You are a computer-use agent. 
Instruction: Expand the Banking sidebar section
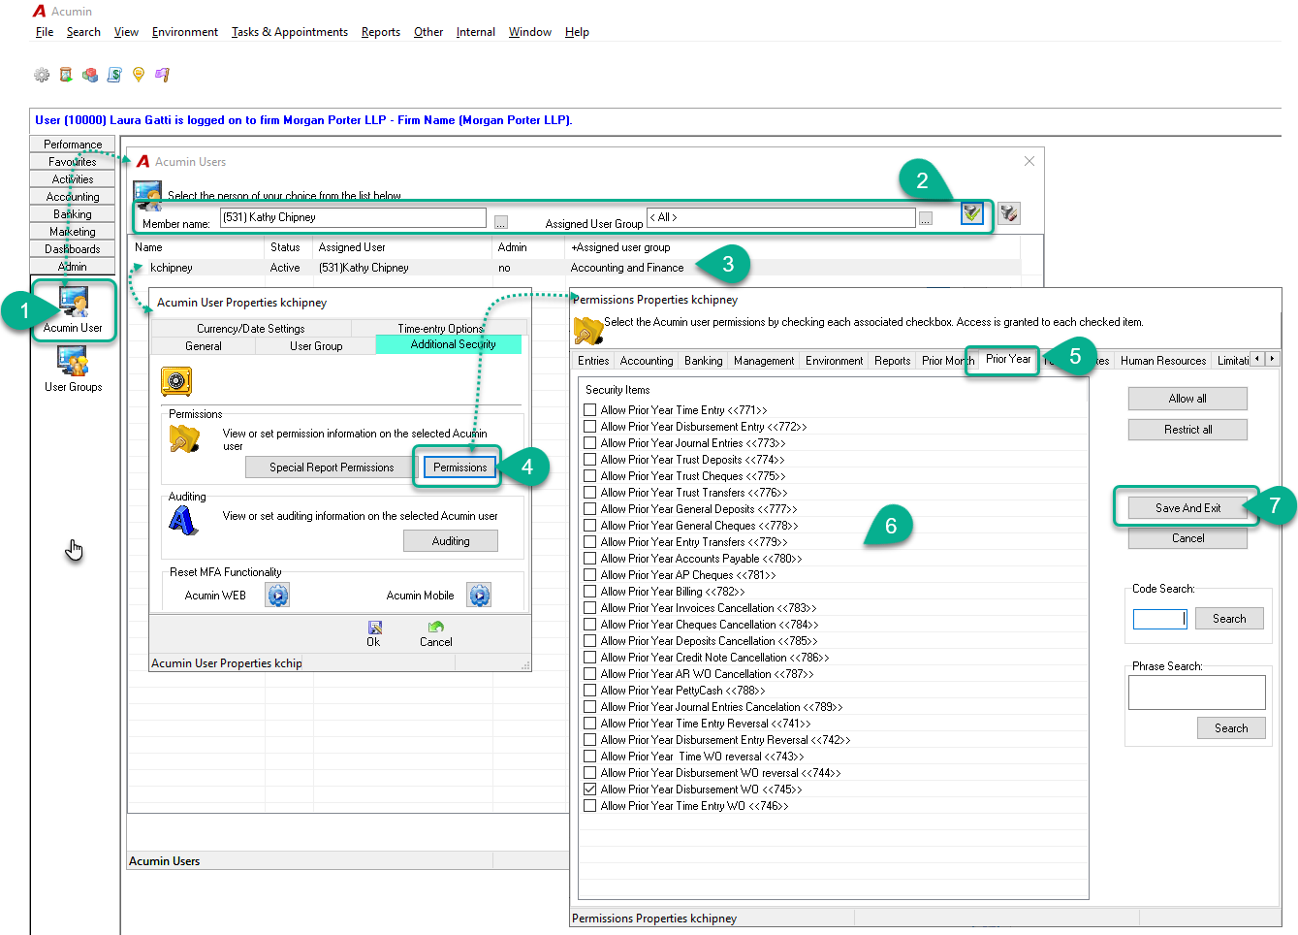click(73, 214)
